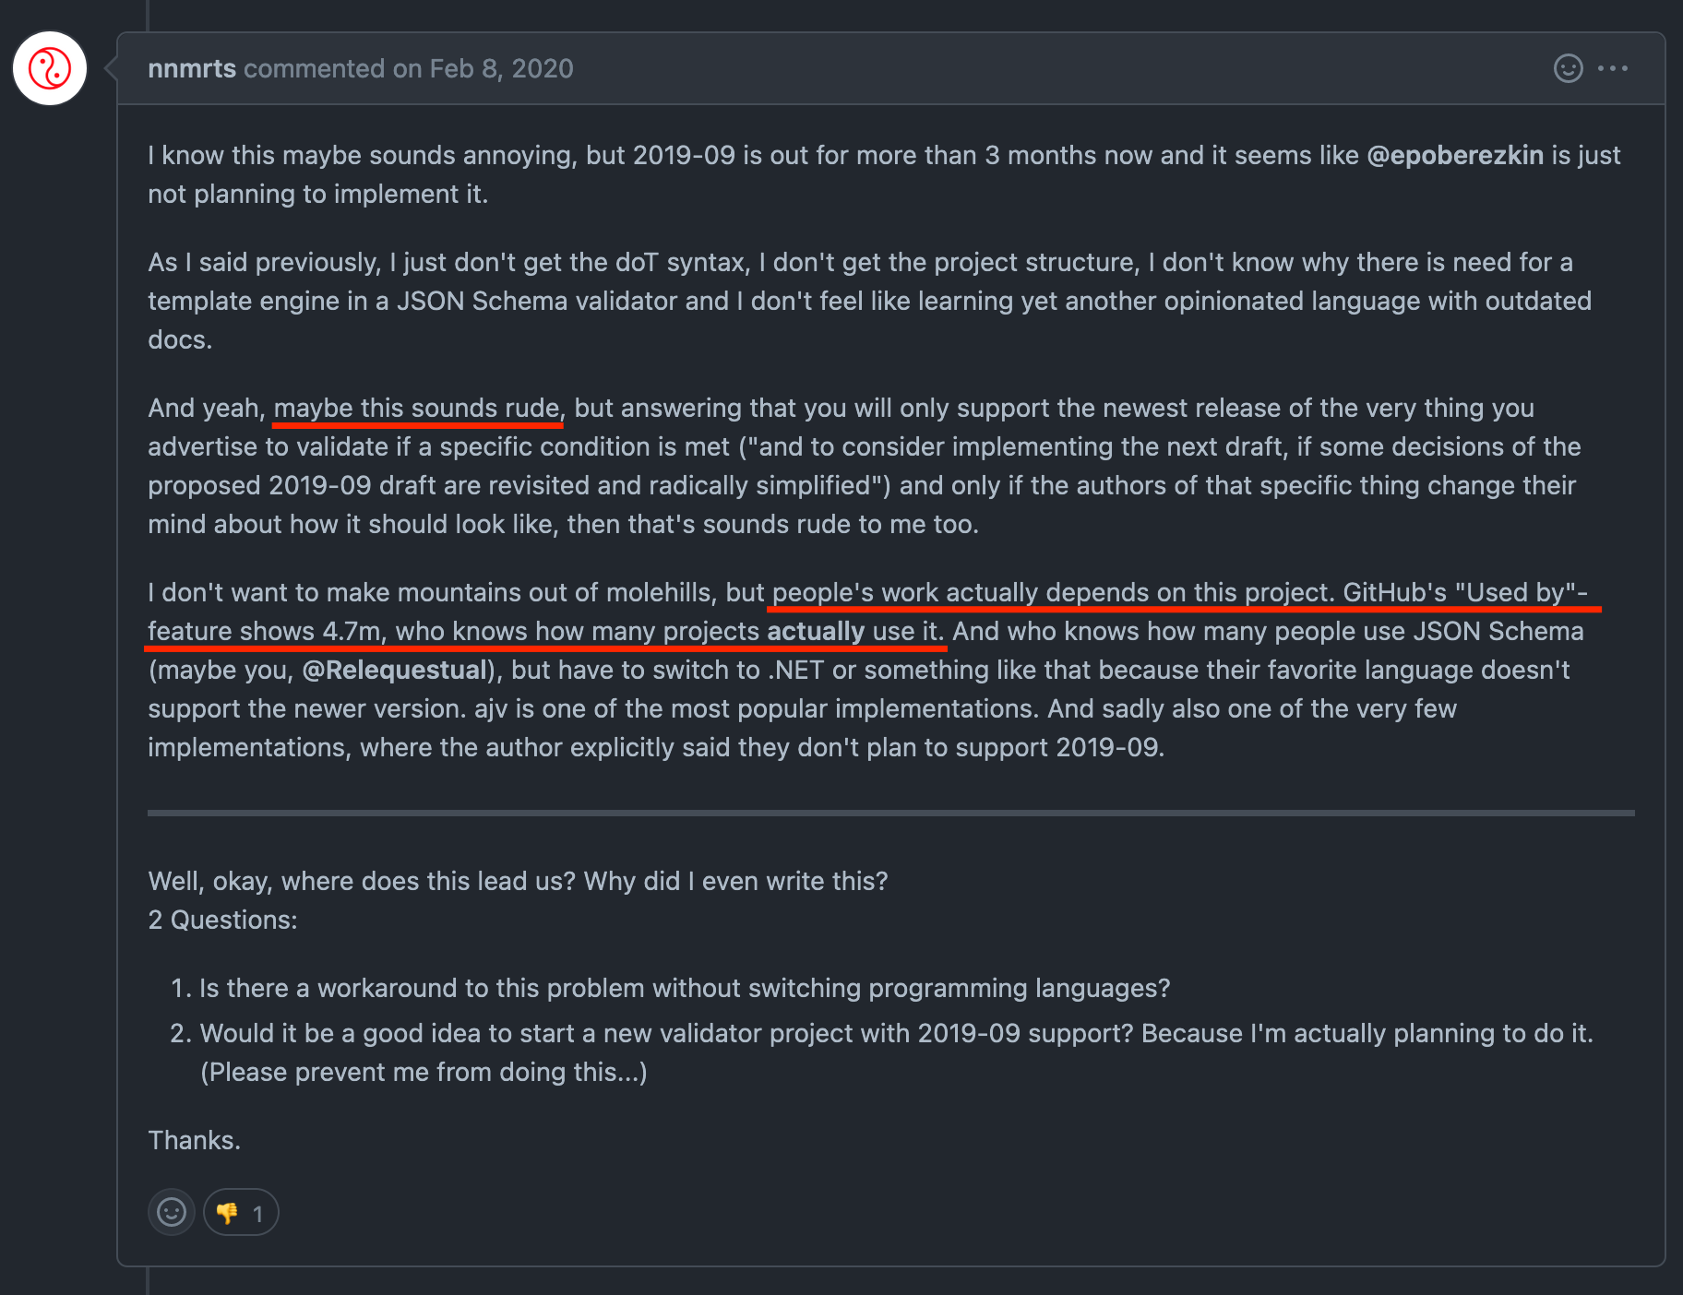
Task: Click the thumbs down emoji icon
Action: 227,1213
